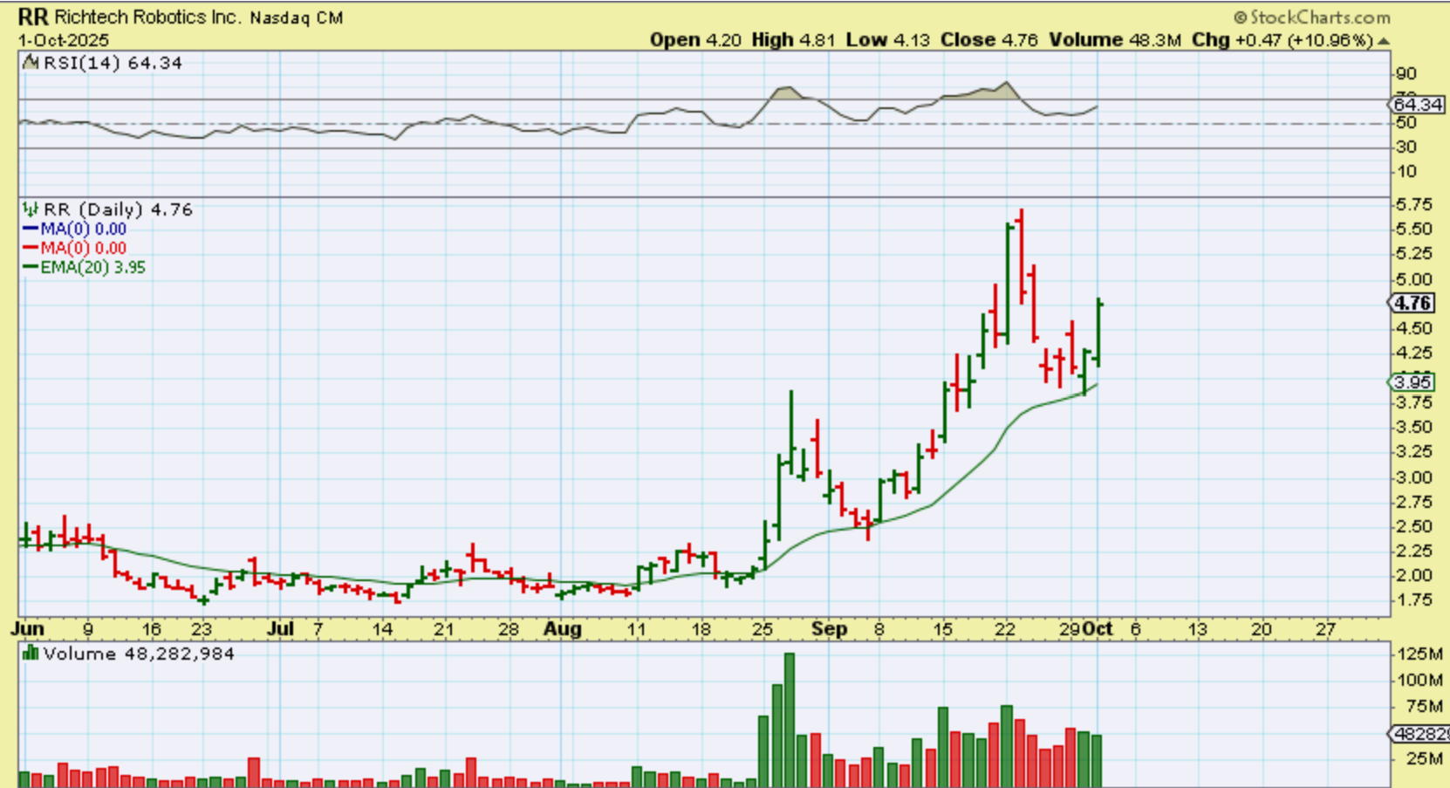This screenshot has width=1450, height=788.
Task: Select the Chg +0.47 (+10.96%) value
Action: coord(1282,40)
